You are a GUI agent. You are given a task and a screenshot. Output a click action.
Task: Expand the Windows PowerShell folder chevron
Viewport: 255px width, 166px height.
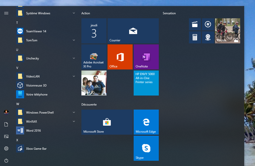click(74, 112)
